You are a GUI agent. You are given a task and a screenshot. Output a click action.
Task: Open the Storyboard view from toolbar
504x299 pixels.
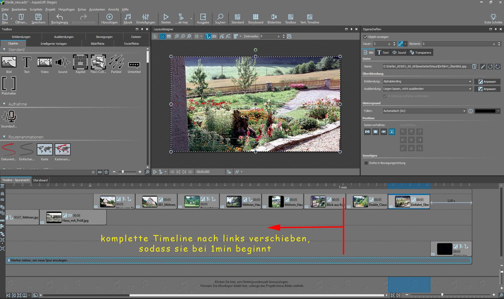pyautogui.click(x=255, y=19)
